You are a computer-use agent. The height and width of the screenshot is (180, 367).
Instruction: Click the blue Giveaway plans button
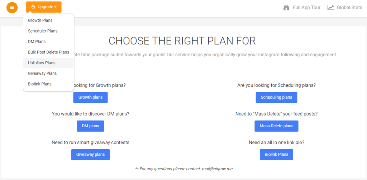click(90, 155)
